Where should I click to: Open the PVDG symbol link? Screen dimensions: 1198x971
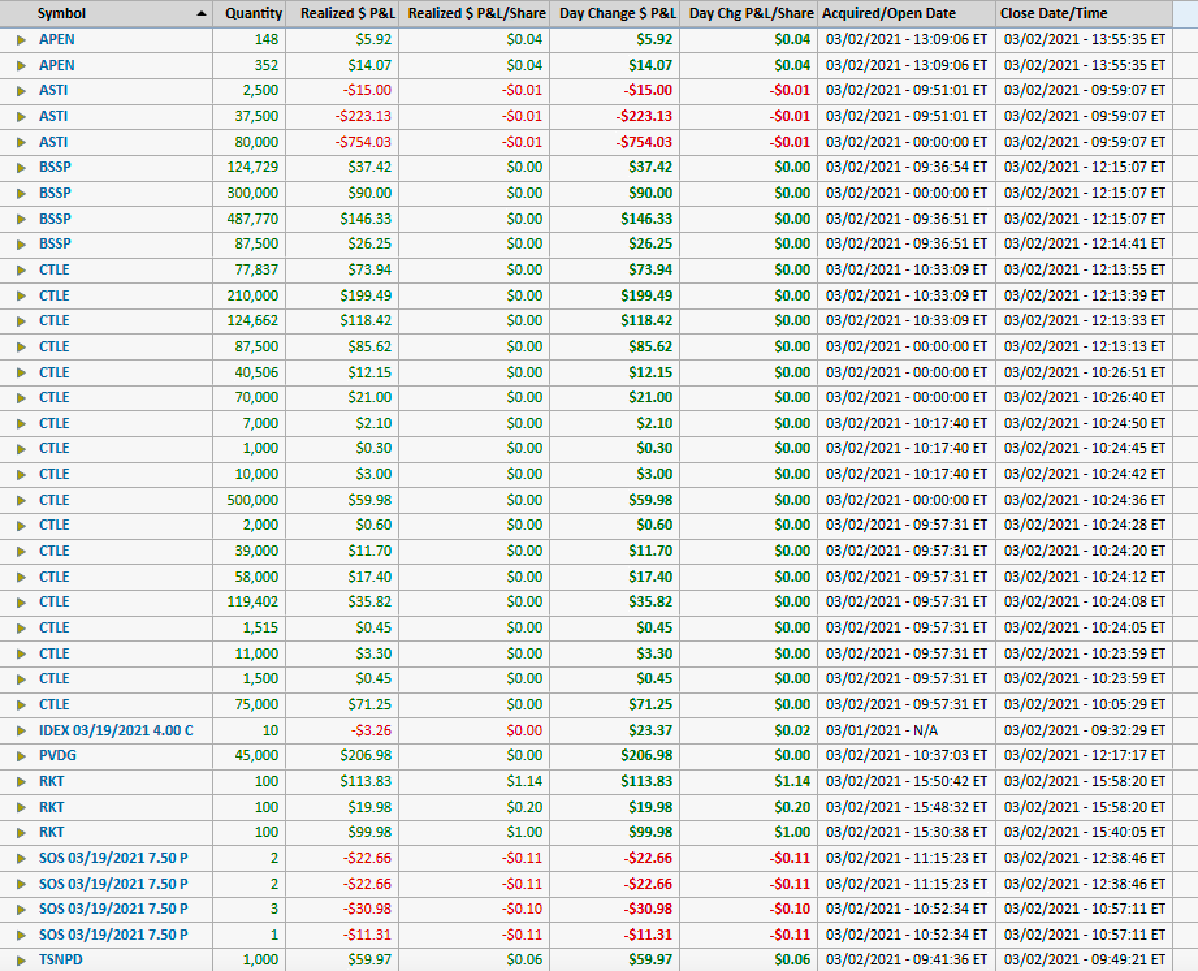coord(57,756)
